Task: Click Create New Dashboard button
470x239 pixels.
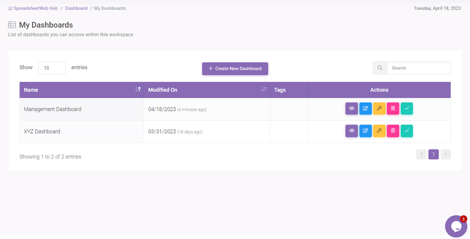Action: [235, 69]
